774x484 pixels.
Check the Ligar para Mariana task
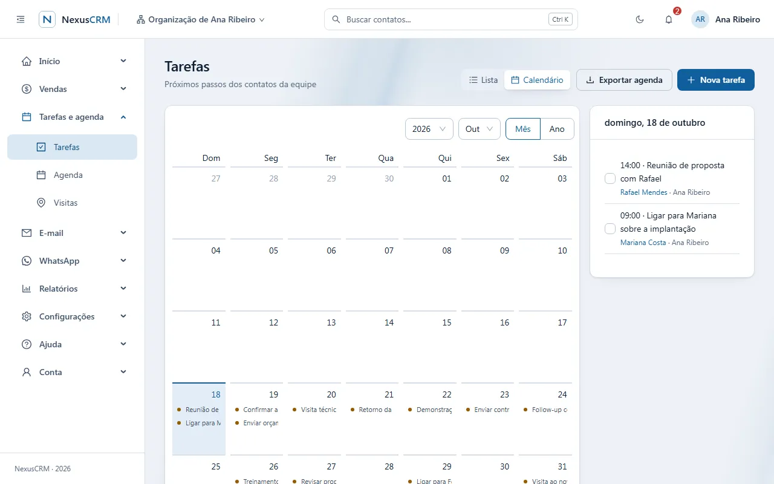pyautogui.click(x=610, y=229)
